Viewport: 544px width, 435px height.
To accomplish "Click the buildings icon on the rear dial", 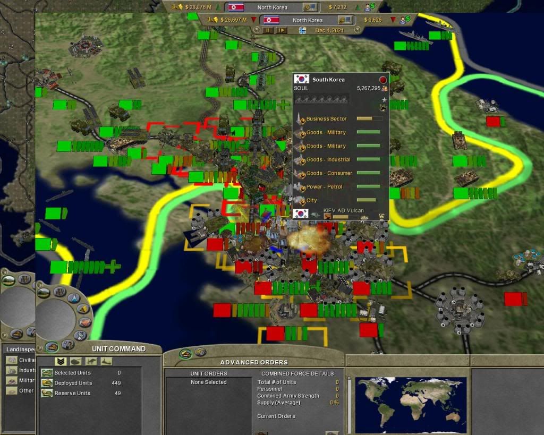I will 24,278.
